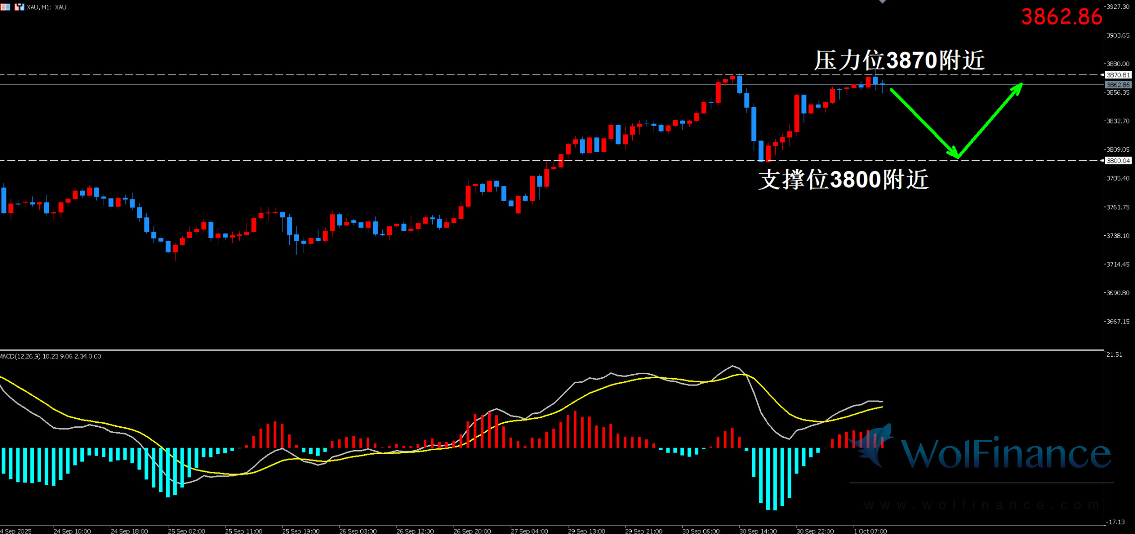Click the separator between chart and MACD pane
The width and height of the screenshot is (1135, 534).
click(x=546, y=350)
